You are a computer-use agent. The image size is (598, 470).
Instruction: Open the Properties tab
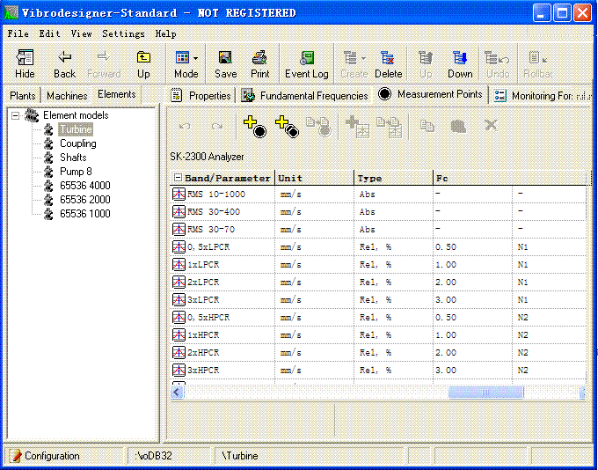[x=201, y=95]
